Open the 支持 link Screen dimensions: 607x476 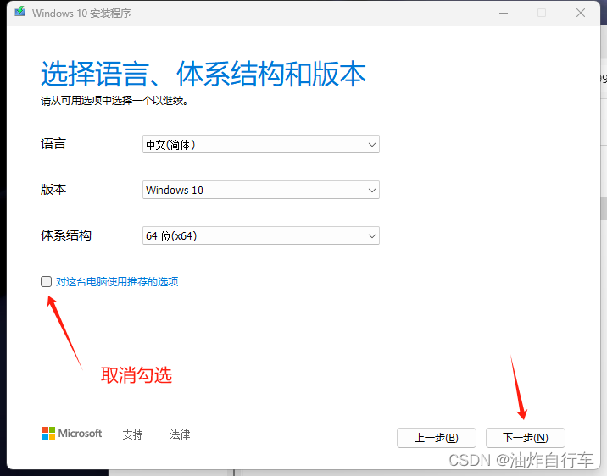pos(133,434)
